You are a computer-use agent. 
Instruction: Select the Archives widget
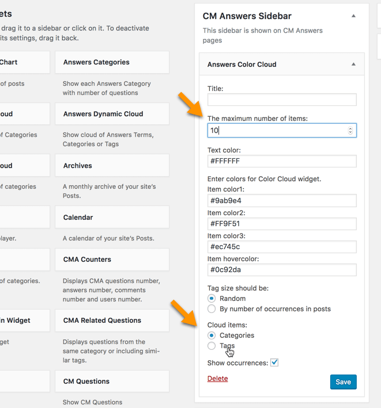(x=112, y=166)
